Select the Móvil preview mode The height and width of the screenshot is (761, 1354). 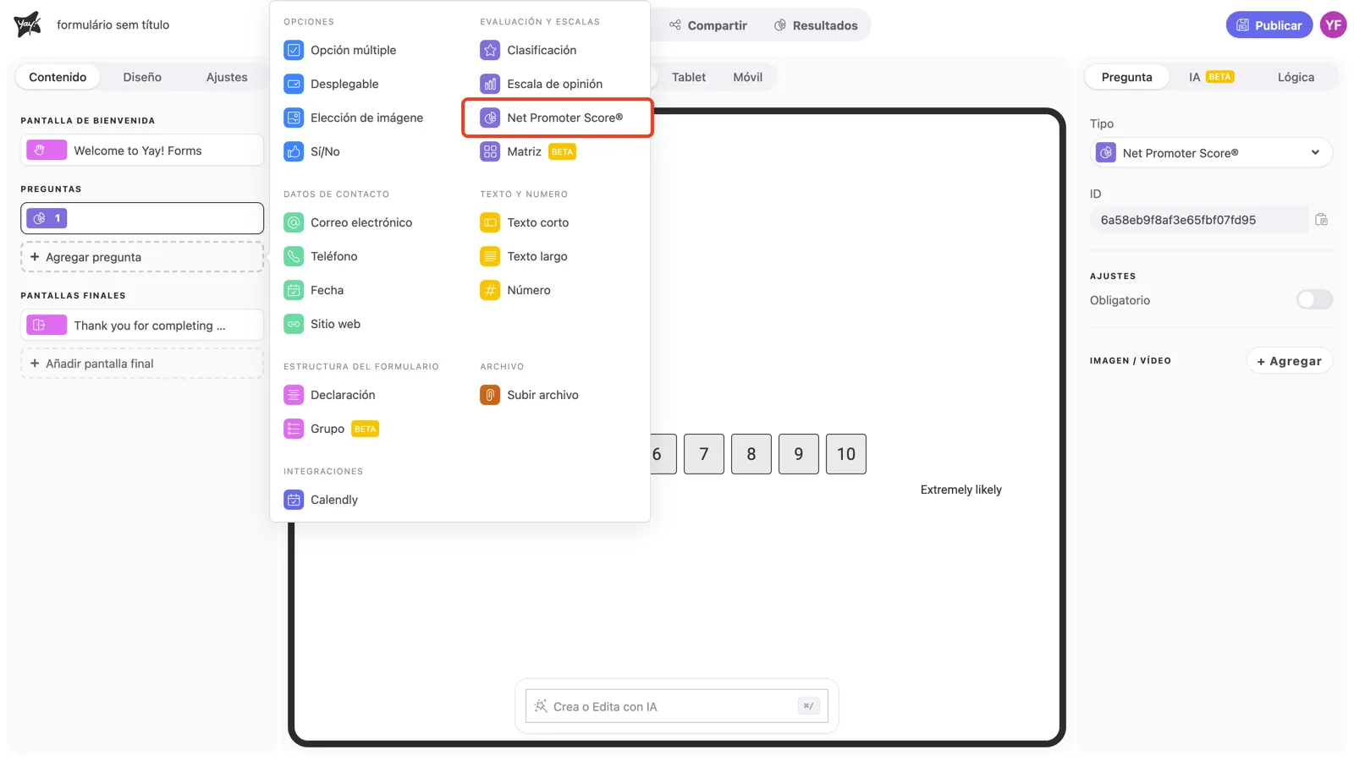(x=747, y=77)
